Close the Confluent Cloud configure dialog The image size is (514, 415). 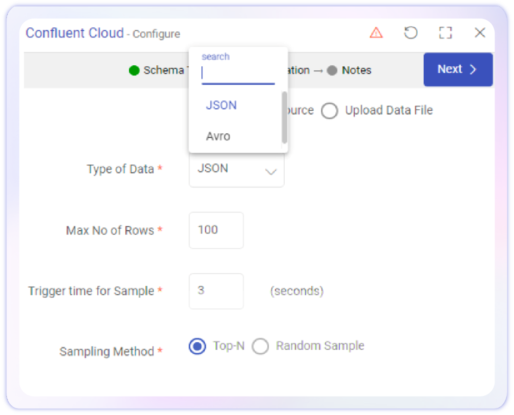(x=480, y=33)
